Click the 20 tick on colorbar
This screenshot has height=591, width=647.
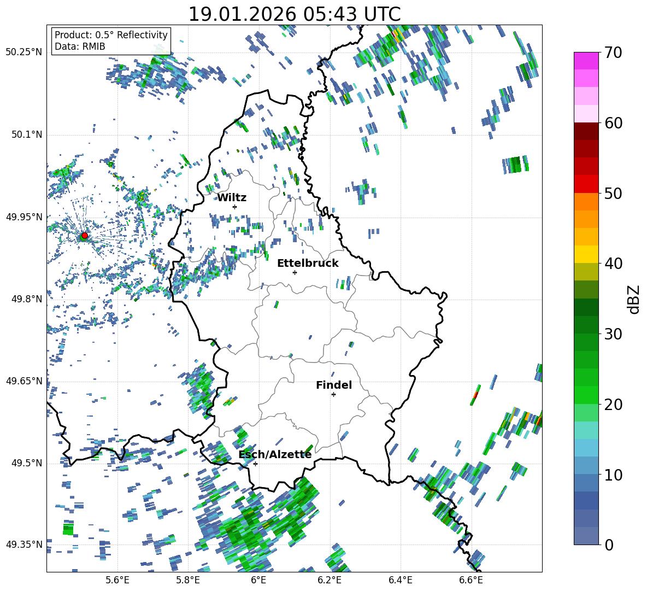pyautogui.click(x=613, y=404)
